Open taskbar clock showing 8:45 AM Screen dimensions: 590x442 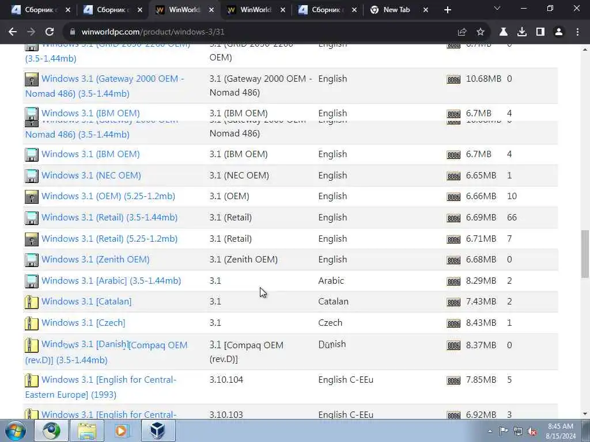(561, 431)
